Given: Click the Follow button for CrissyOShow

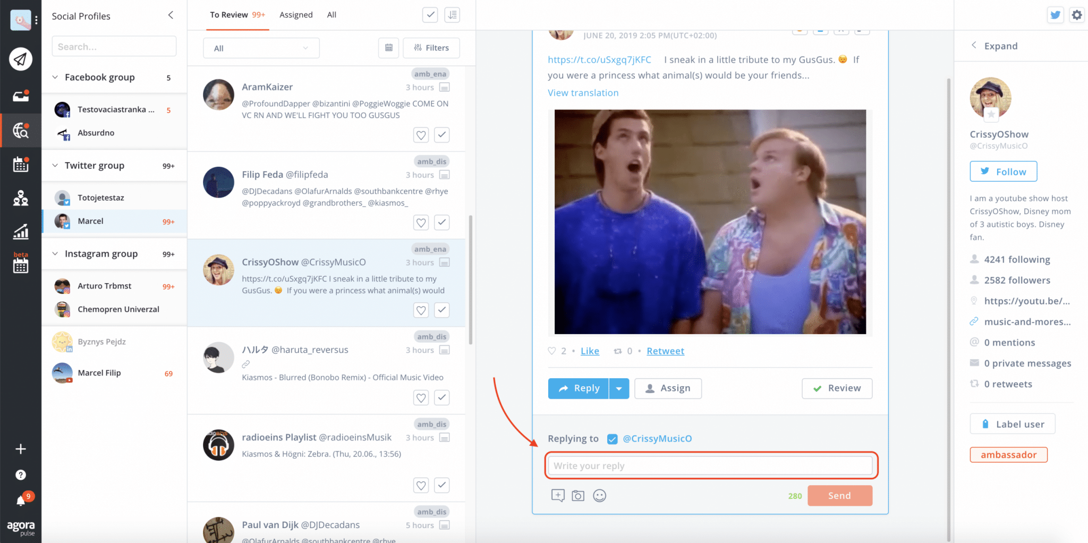Looking at the screenshot, I should (x=1003, y=172).
